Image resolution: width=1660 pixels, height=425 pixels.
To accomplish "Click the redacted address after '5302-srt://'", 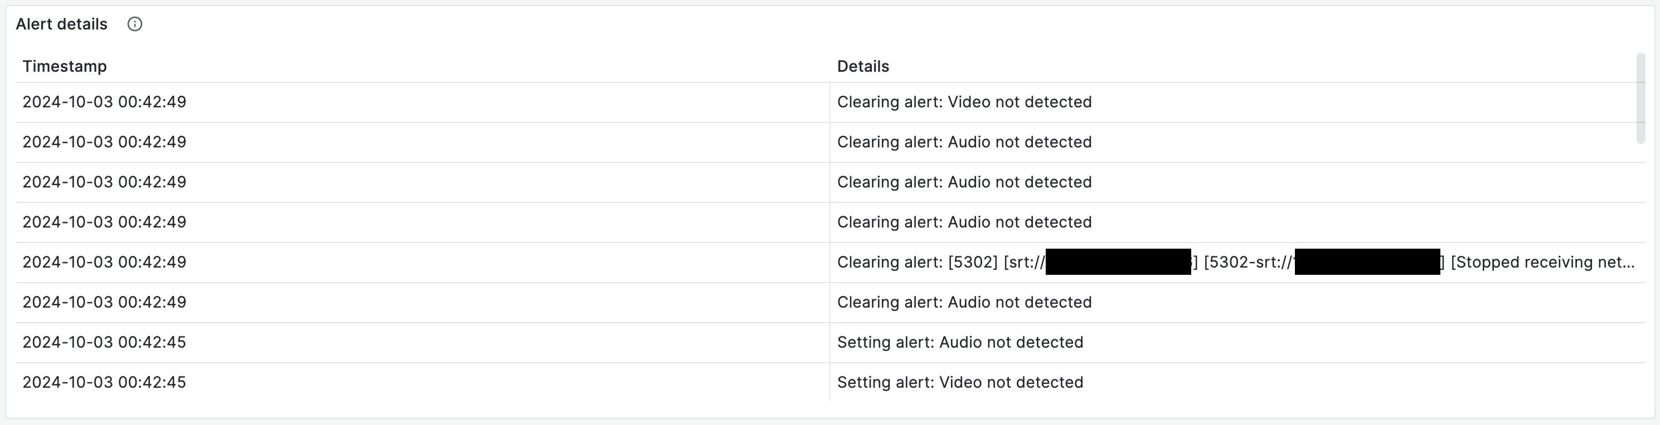I will (x=1367, y=263).
